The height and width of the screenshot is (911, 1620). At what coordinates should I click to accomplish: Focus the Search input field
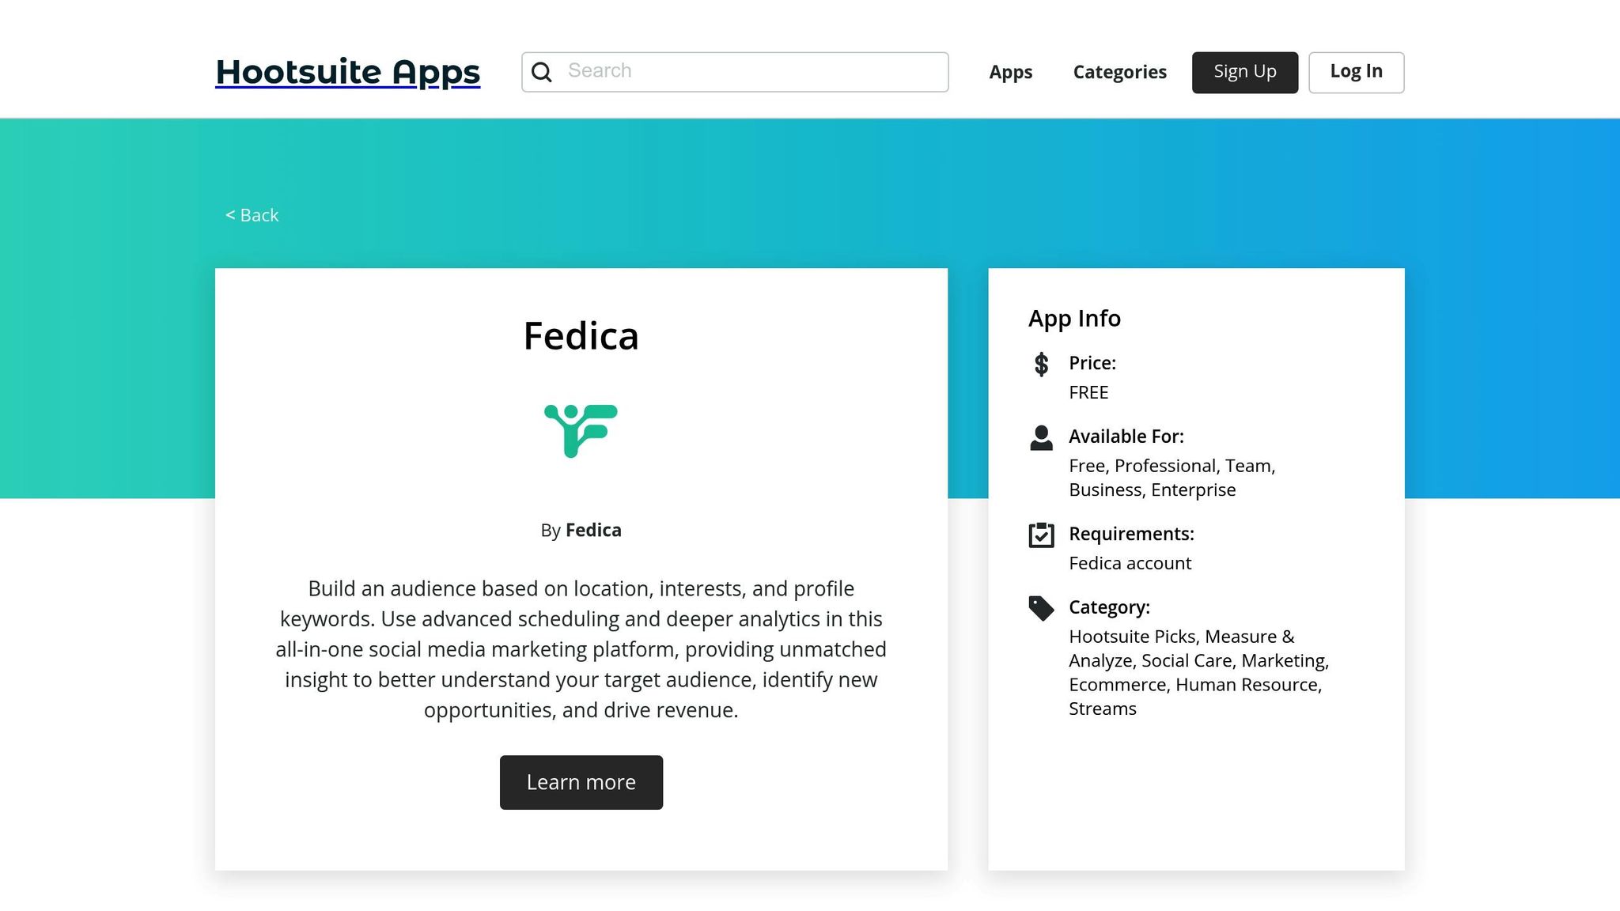(x=751, y=72)
